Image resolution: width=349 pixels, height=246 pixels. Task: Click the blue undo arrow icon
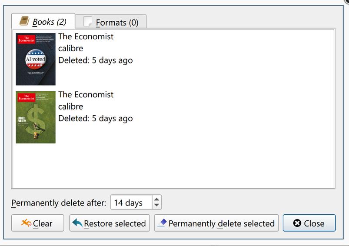77,223
